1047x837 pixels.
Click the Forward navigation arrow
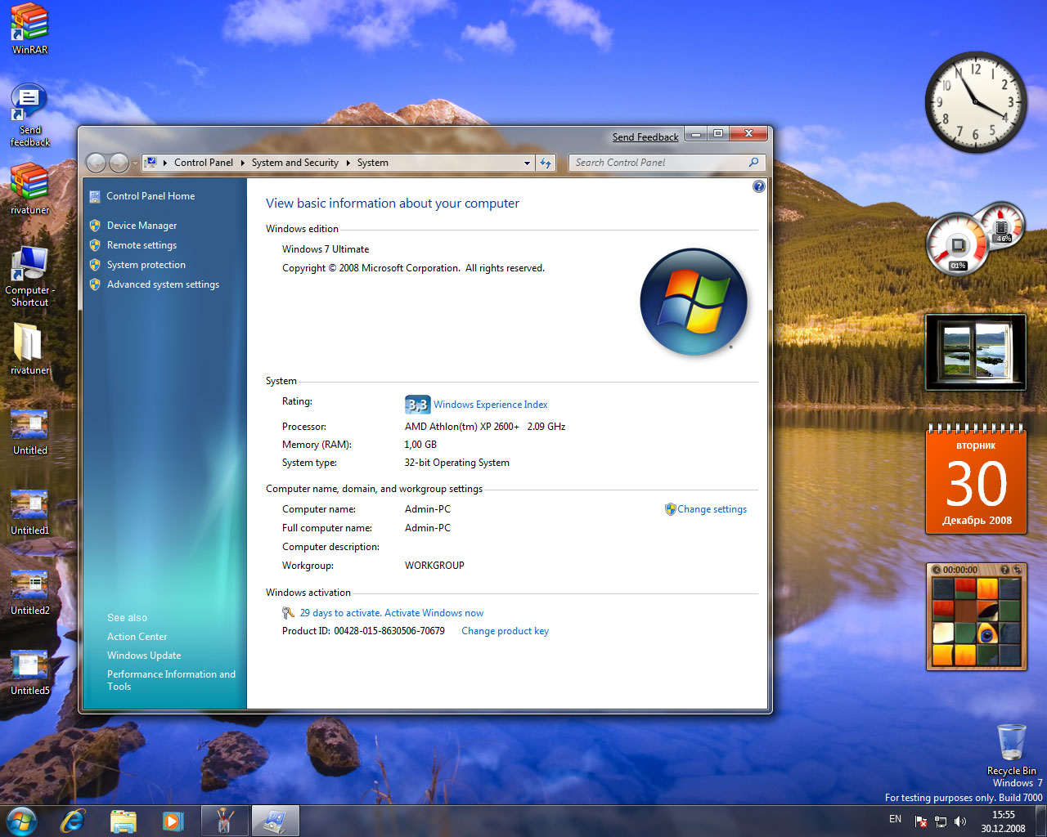pos(119,163)
